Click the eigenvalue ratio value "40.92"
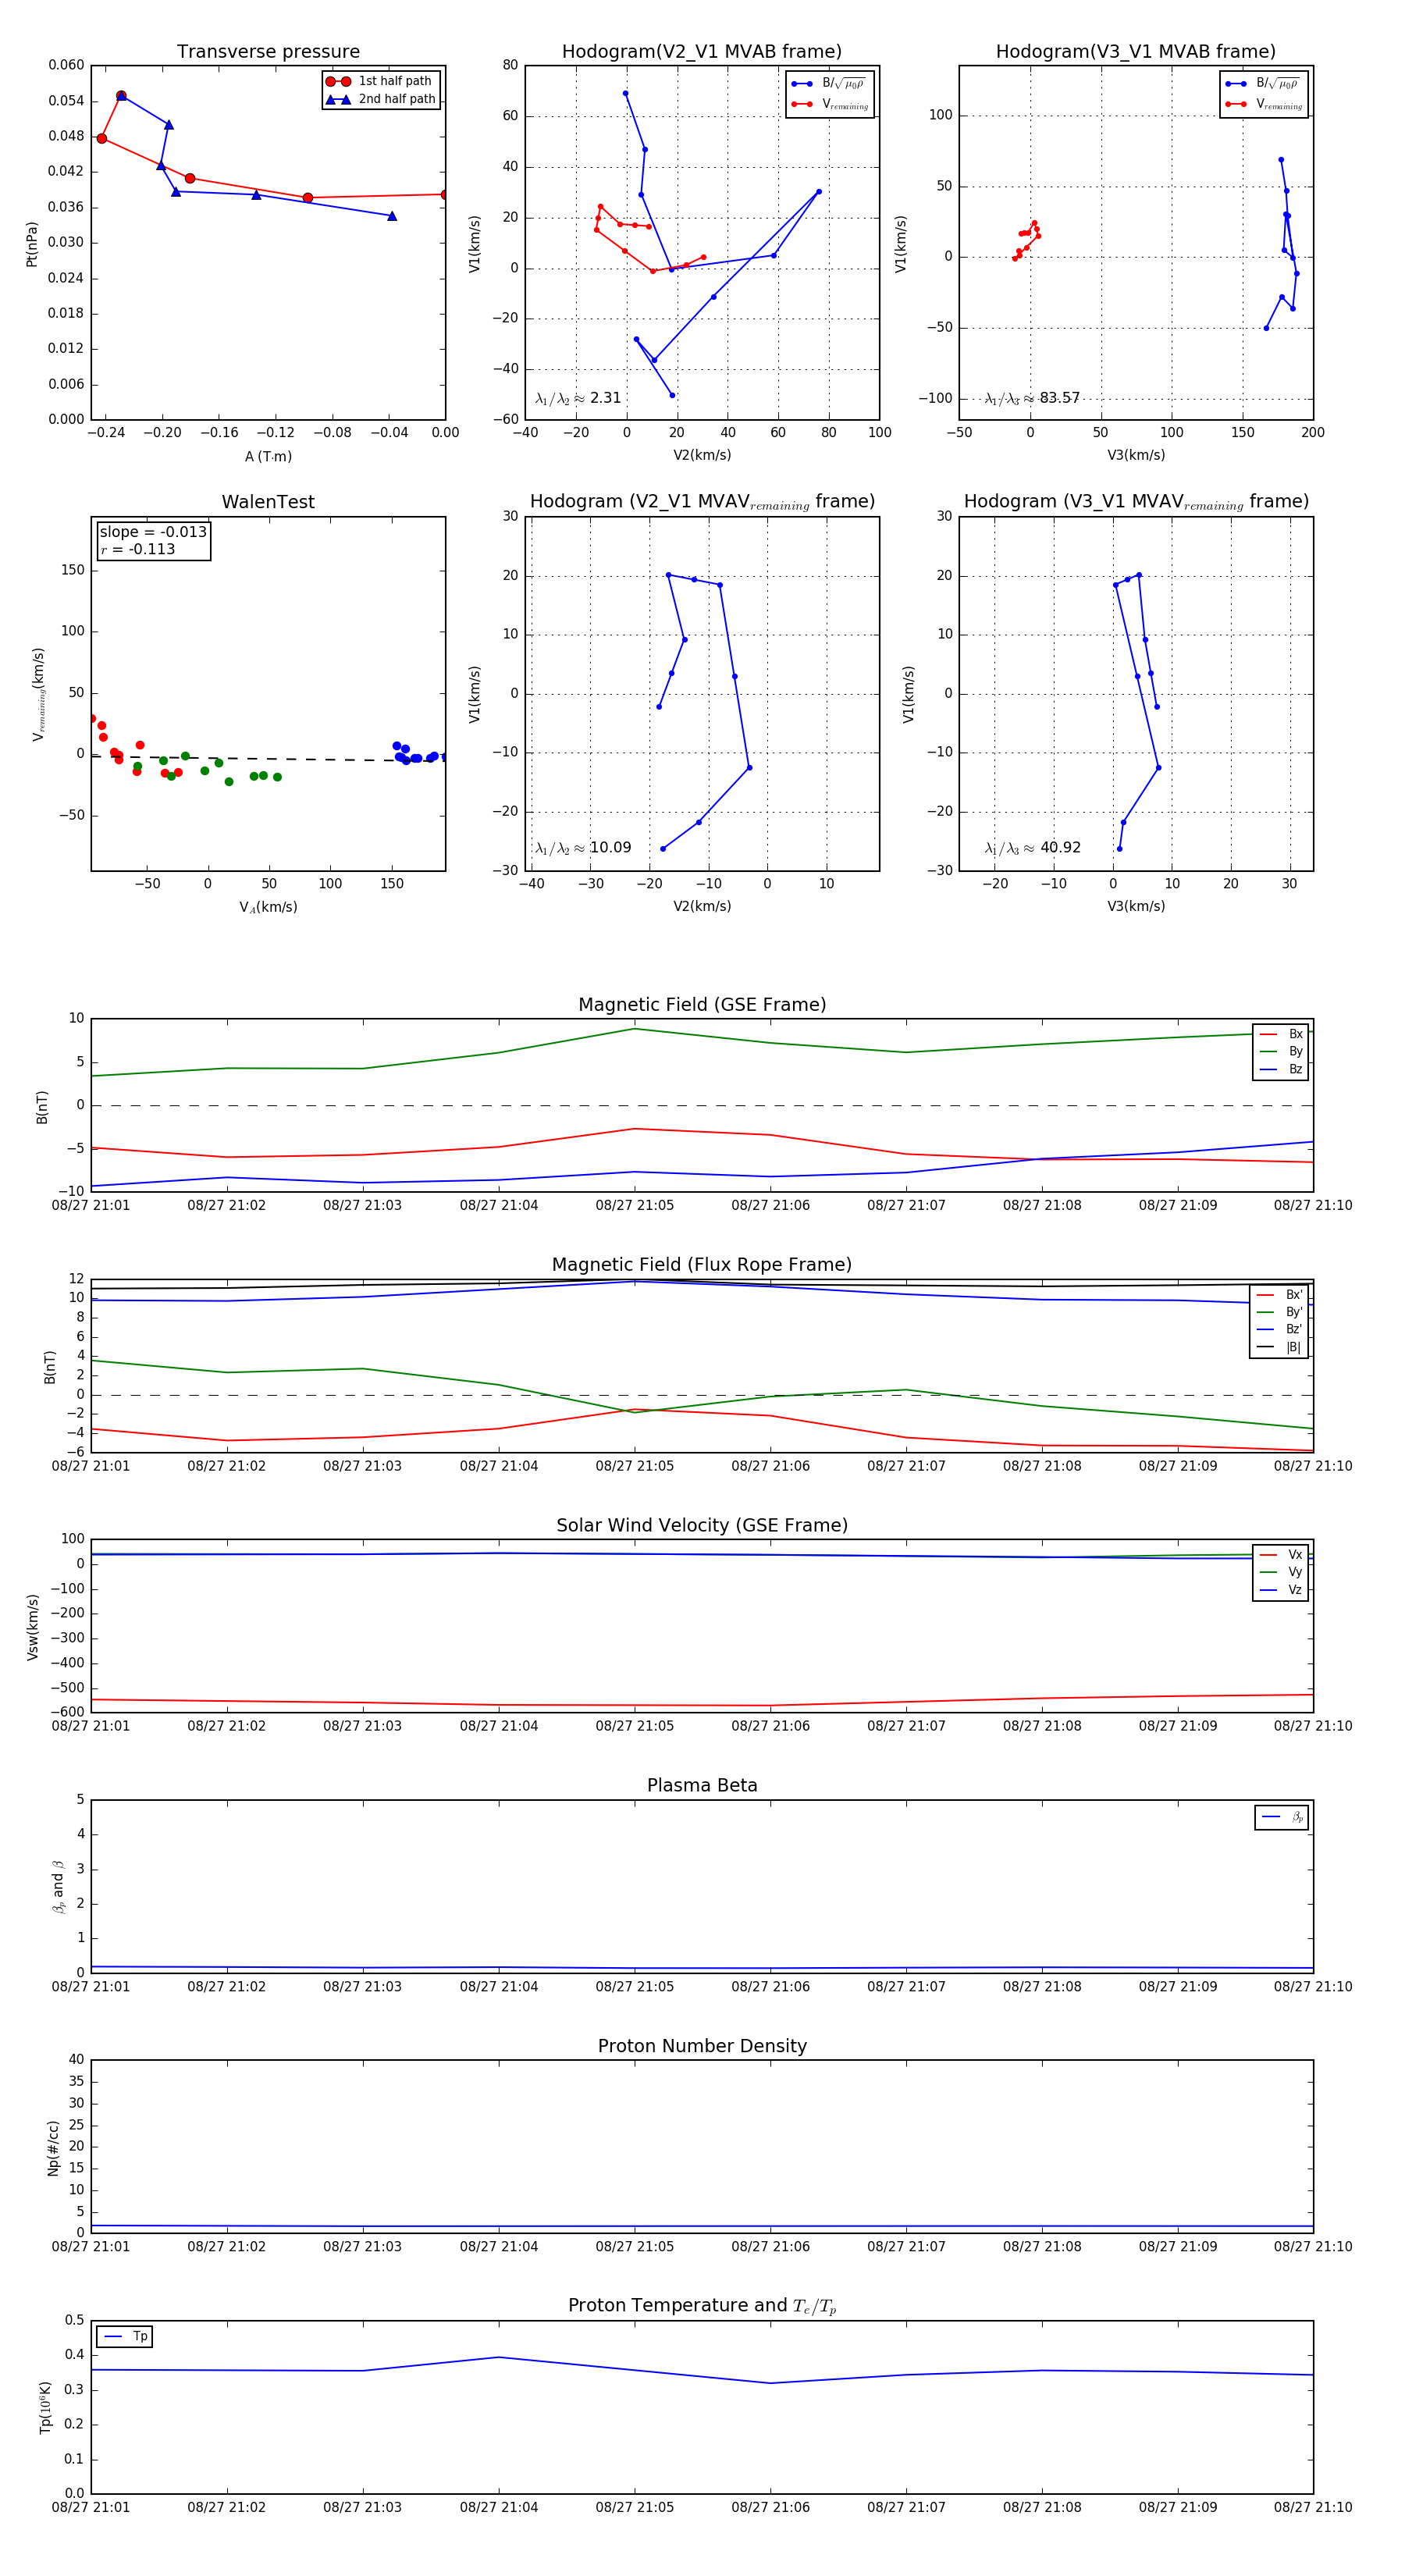This screenshot has height=2576, width=1405. pos(1061,848)
